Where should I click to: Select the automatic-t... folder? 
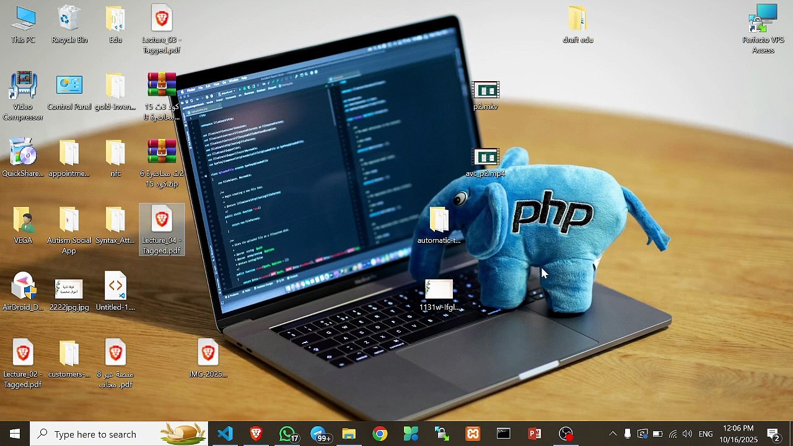(x=439, y=225)
